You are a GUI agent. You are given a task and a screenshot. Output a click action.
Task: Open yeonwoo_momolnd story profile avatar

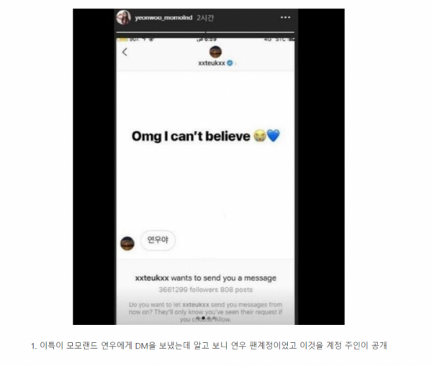[x=123, y=17]
